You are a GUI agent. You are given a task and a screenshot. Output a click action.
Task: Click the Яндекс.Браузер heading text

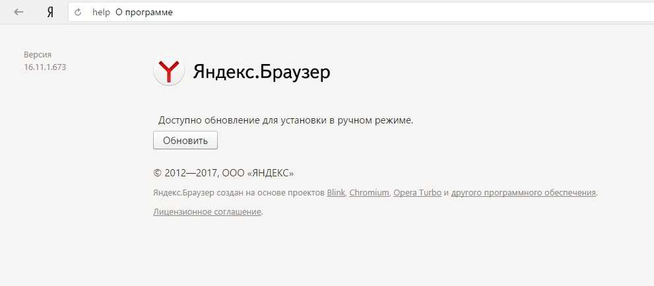point(261,71)
